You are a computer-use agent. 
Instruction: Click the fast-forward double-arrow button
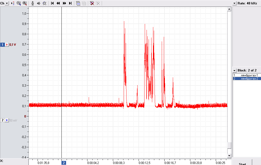tap(65, 3)
